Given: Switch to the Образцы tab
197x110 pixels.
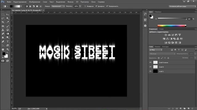Looking at the screenshot, I should click(158, 12).
